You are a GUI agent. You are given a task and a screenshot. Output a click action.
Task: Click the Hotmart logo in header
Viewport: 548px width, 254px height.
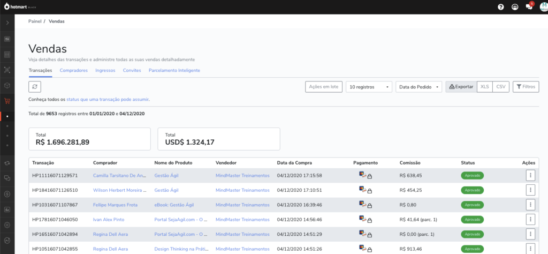point(20,6)
